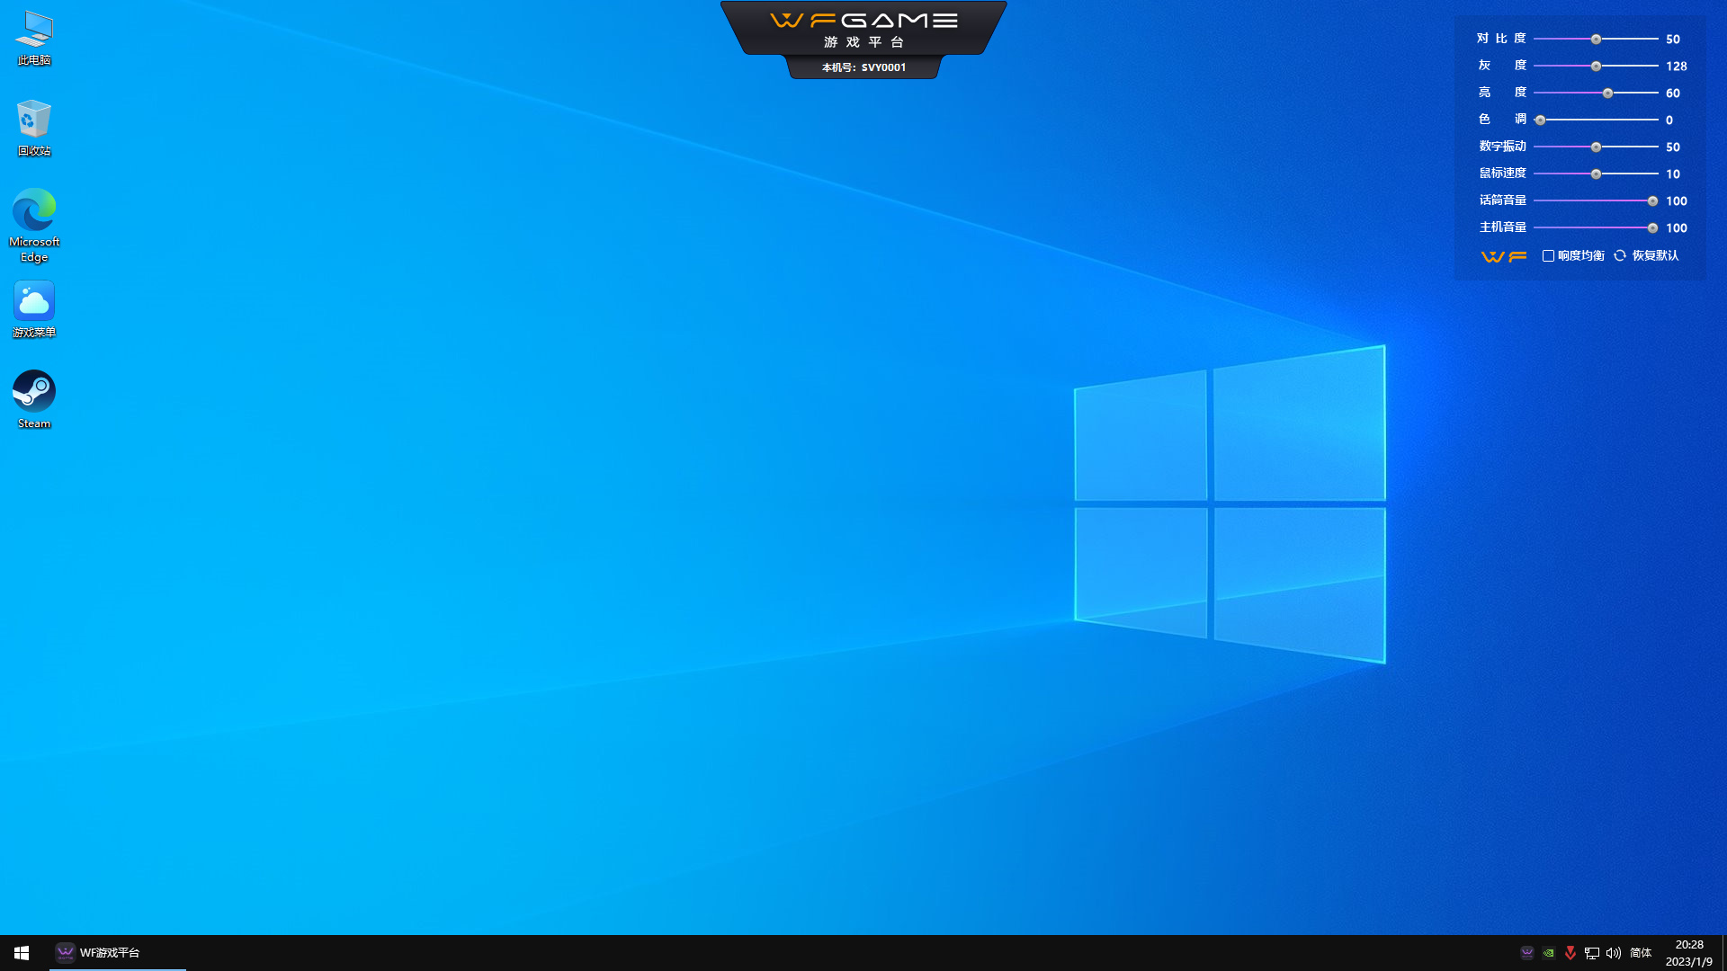This screenshot has width=1727, height=971.
Task: Adjust the 亮度 brightness slider
Action: [x=1596, y=94]
